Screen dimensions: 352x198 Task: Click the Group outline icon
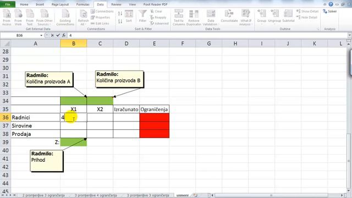tap(262, 16)
